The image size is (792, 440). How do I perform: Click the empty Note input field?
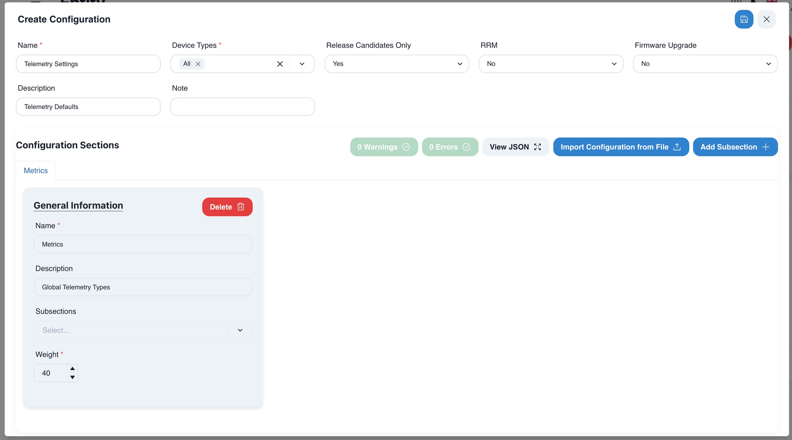pyautogui.click(x=242, y=107)
